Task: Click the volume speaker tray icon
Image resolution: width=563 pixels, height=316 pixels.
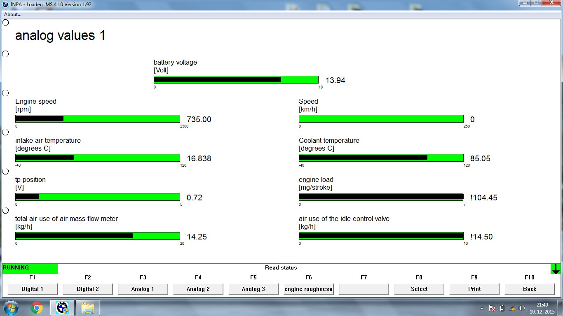Action: click(x=522, y=308)
